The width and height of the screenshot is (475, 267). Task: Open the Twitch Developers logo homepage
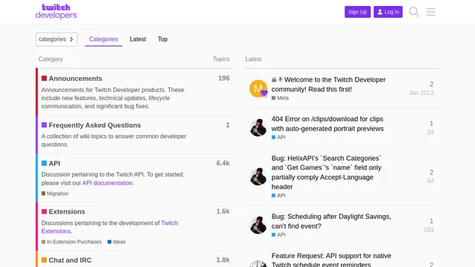click(56, 12)
